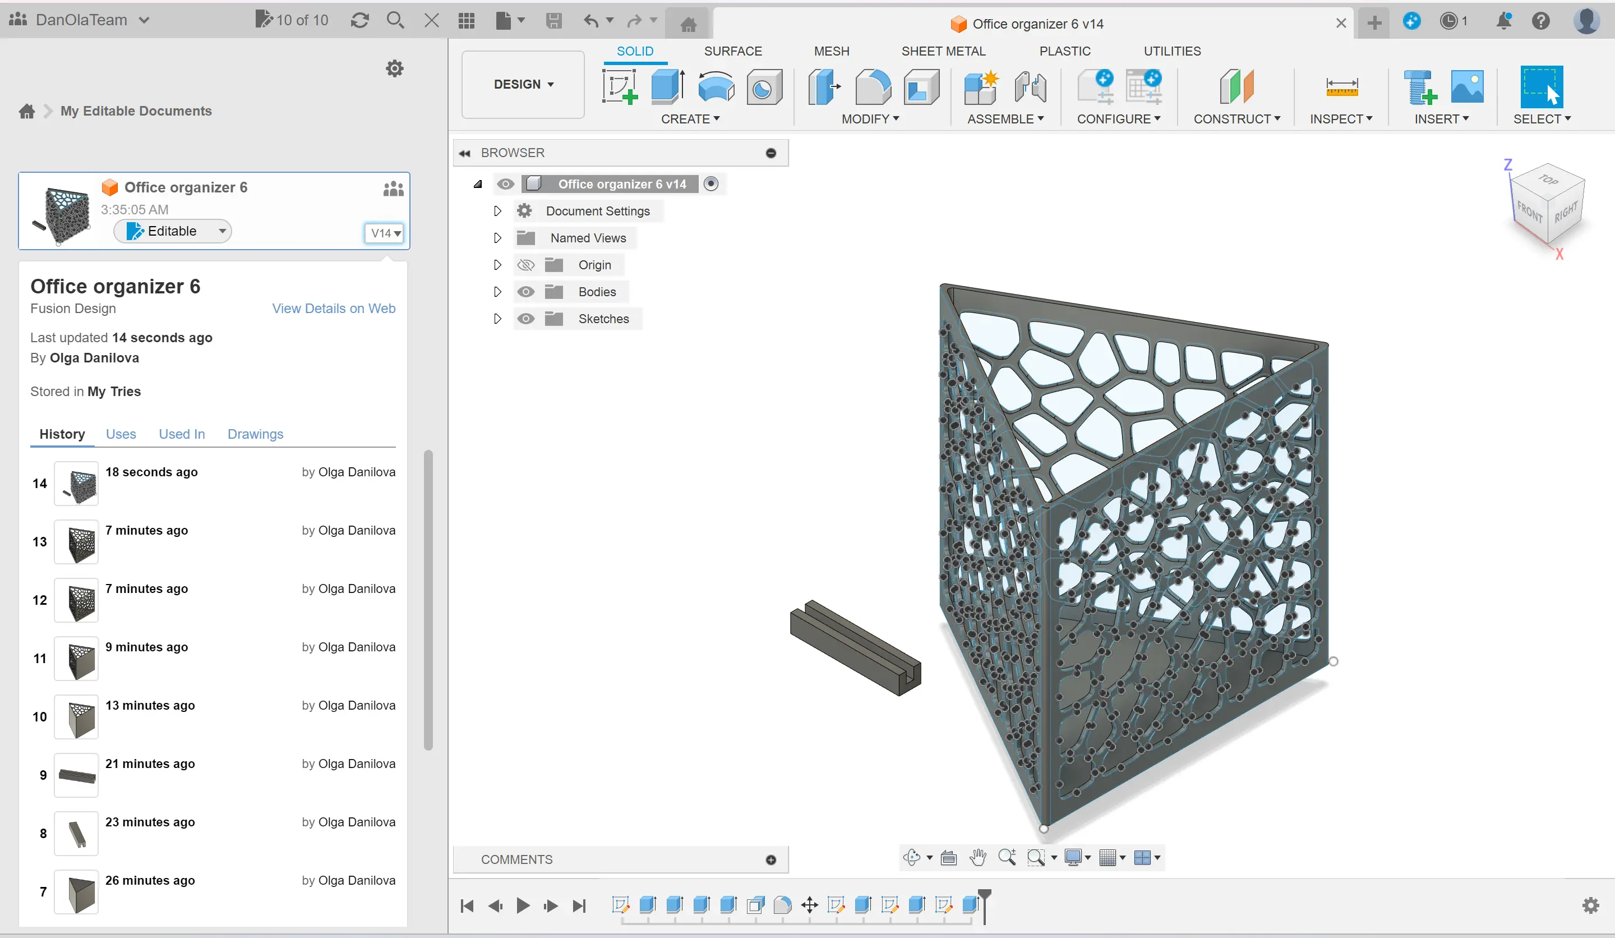Toggle visibility of Bodies folder
1615x938 pixels.
pyautogui.click(x=525, y=292)
